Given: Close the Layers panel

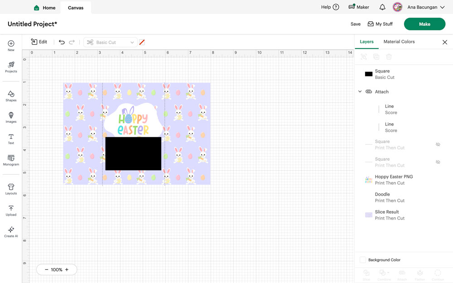Looking at the screenshot, I should 445,42.
